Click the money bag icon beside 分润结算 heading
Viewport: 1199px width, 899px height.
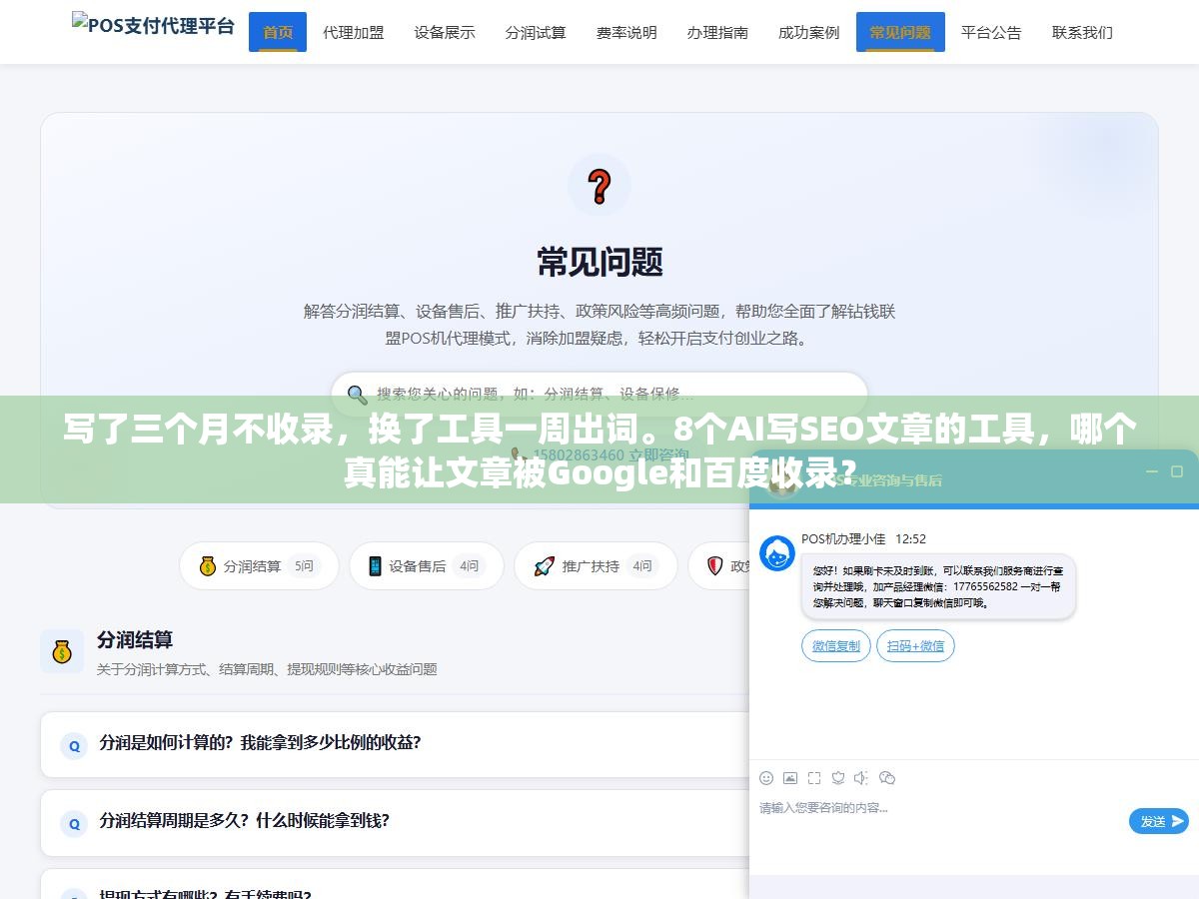click(62, 652)
